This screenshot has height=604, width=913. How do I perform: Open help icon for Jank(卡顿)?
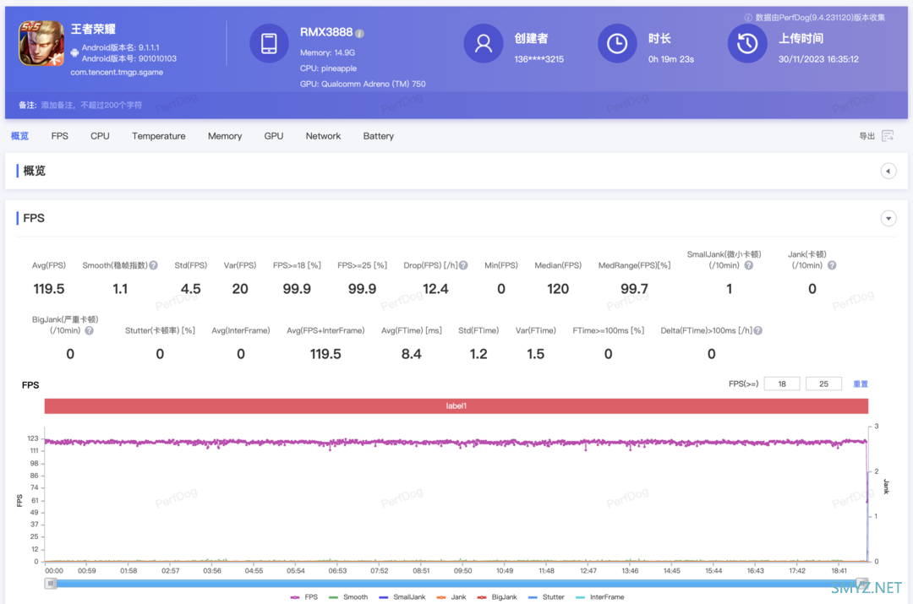(x=832, y=265)
